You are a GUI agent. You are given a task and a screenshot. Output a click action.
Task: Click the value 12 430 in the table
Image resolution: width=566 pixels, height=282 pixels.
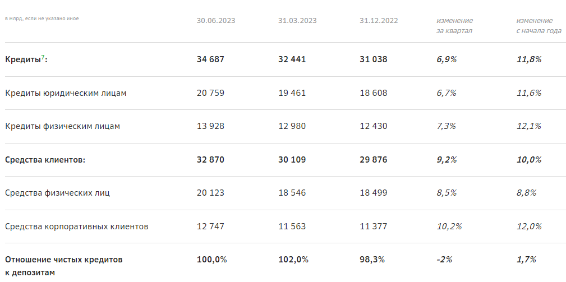coord(374,126)
